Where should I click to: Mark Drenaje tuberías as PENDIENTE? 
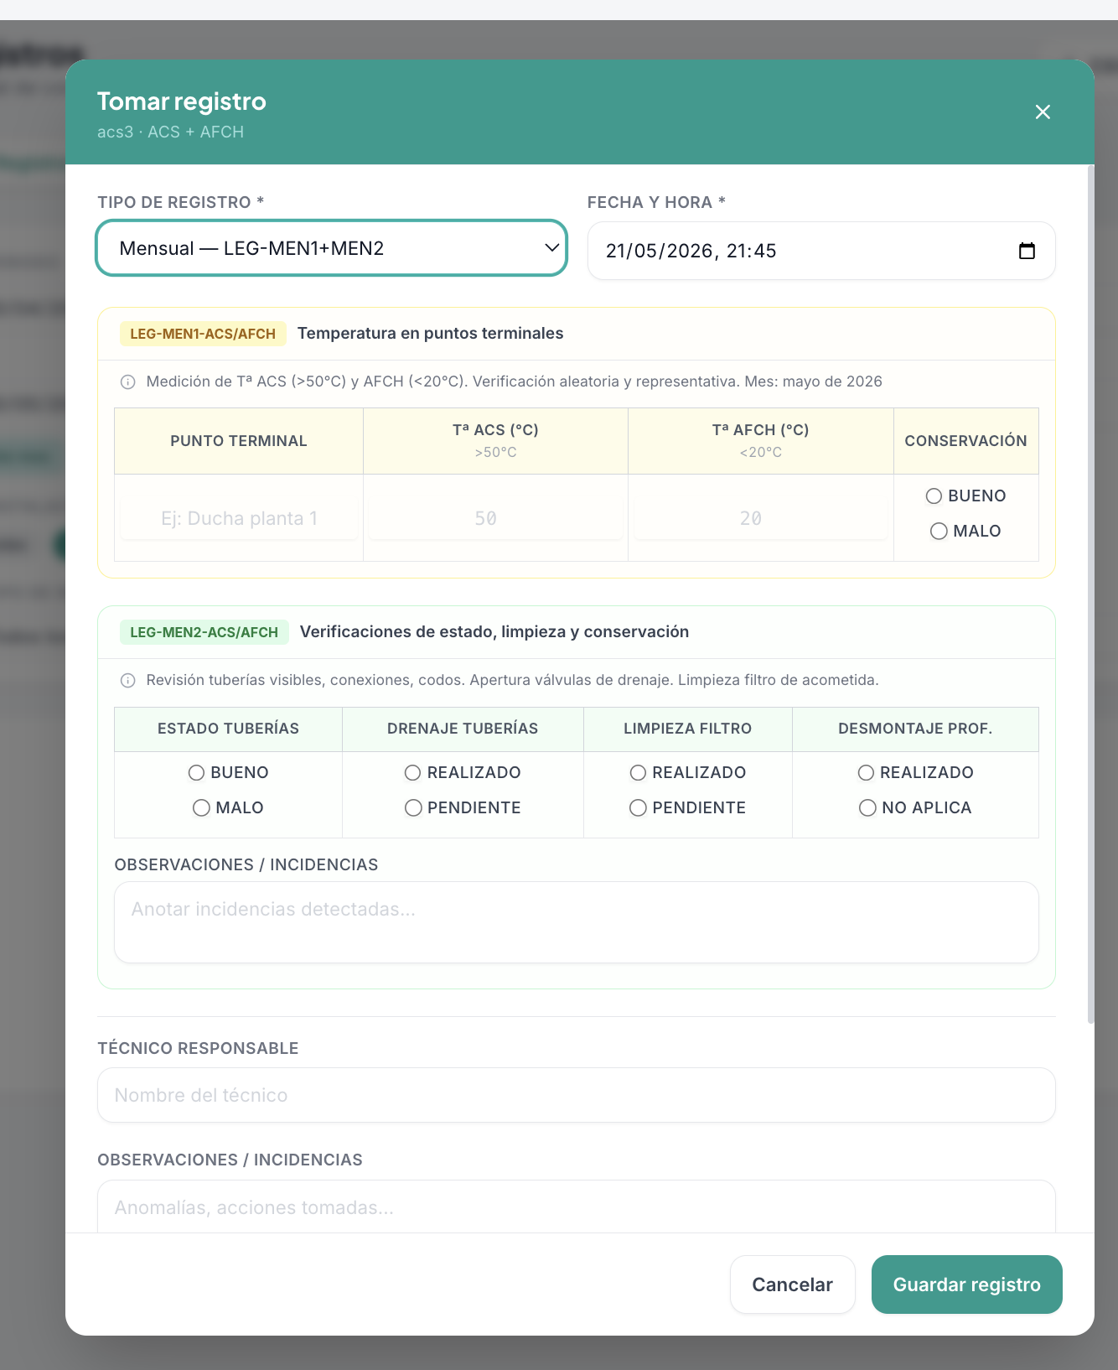[413, 808]
